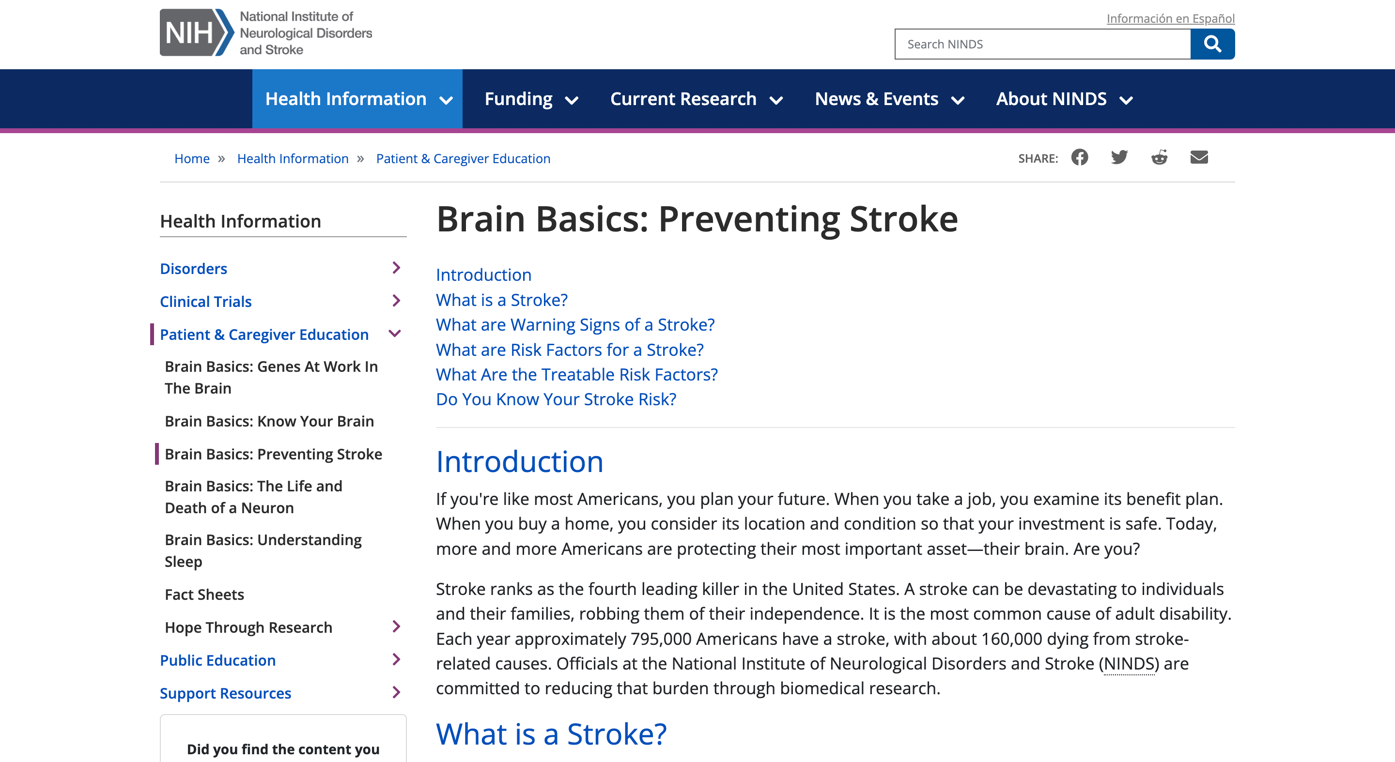This screenshot has width=1395, height=762.
Task: Collapse Patient & Caregiver Education chevron
Action: [395, 334]
